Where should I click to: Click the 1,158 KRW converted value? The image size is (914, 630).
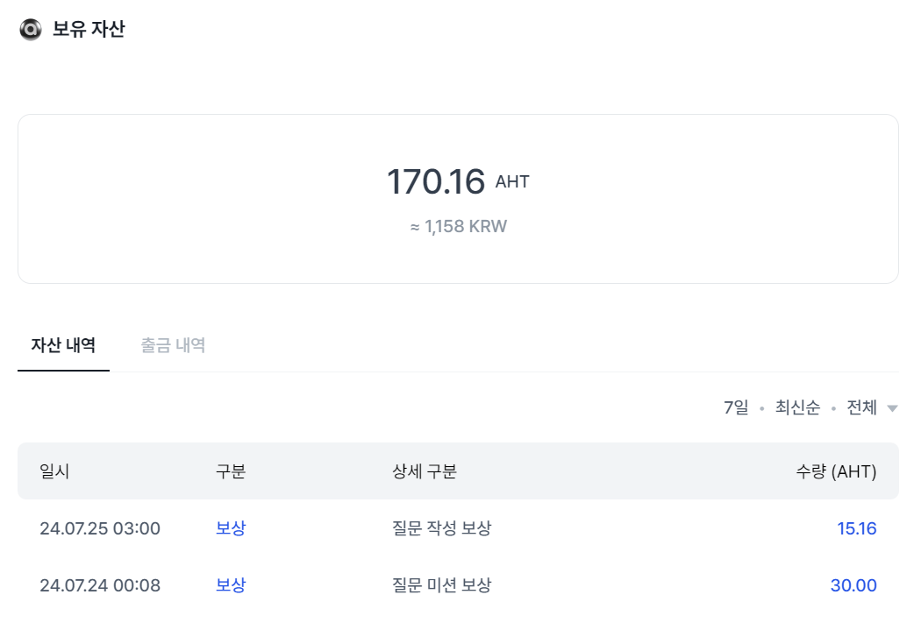pyautogui.click(x=457, y=226)
